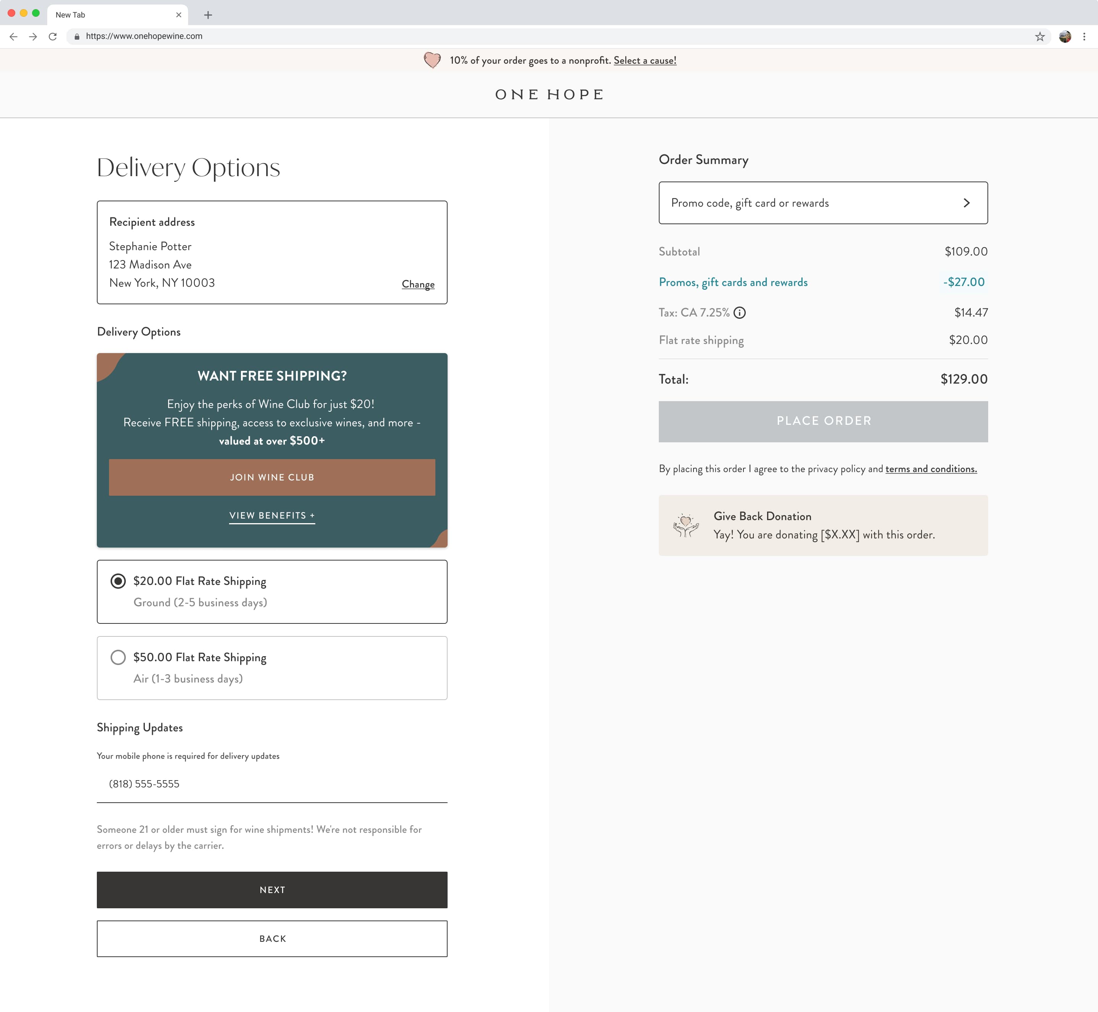Screen dimensions: 1098x1012
Task: Go back using browser back arrow
Action: pyautogui.click(x=14, y=37)
